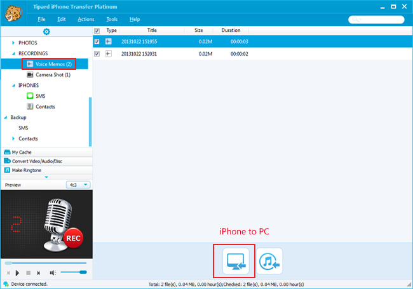Open the My Cache section
The image size is (413, 289).
click(47, 152)
